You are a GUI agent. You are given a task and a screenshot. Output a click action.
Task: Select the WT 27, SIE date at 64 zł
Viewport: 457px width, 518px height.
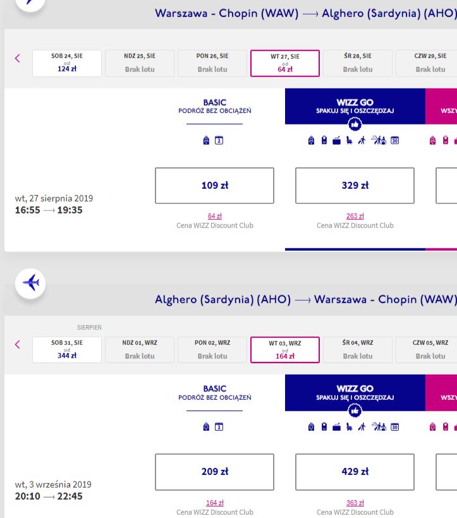point(285,63)
